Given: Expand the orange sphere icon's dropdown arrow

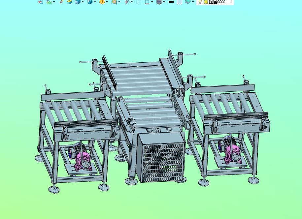Looking at the screenshot, I should (107, 2).
